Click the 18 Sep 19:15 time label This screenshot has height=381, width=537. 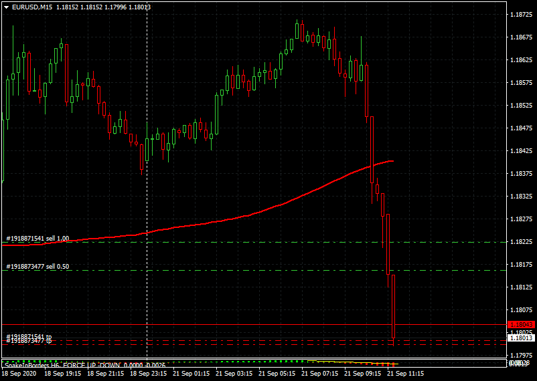tap(63, 374)
